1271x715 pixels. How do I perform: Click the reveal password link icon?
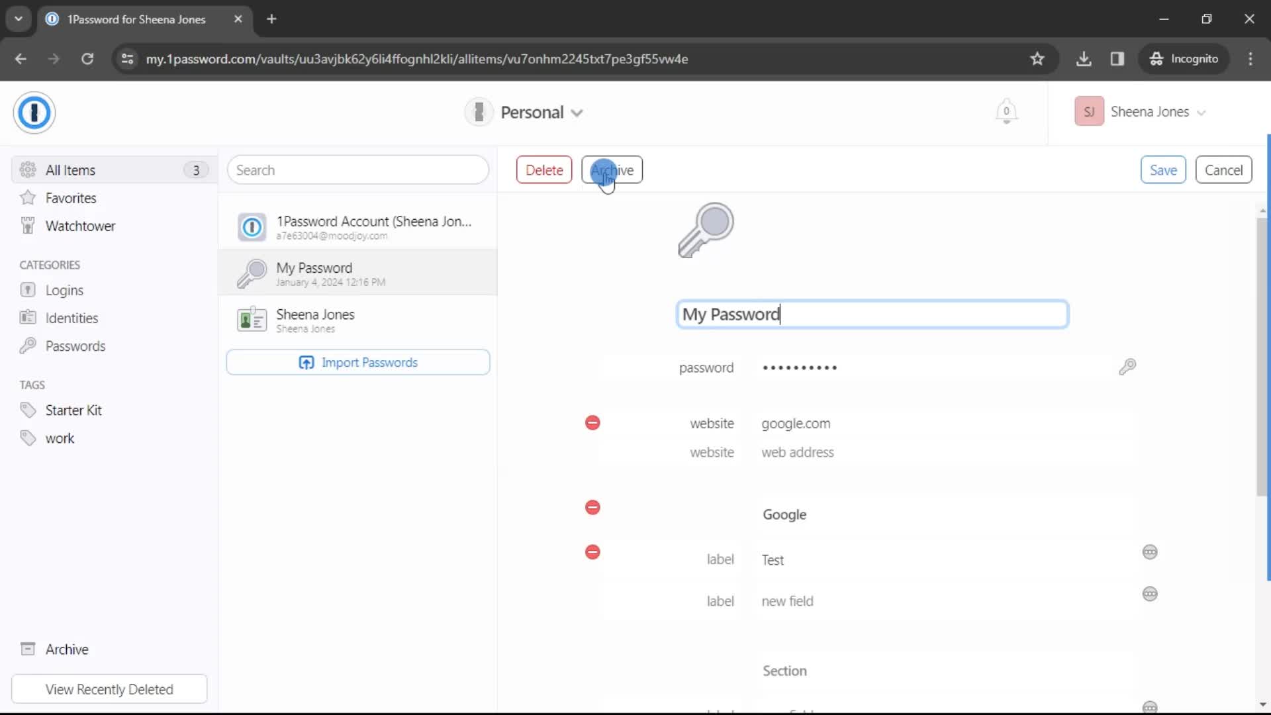tap(1129, 367)
